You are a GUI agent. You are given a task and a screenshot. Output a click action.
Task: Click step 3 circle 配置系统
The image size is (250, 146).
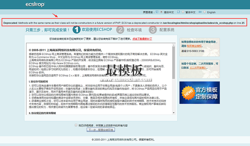[x=153, y=30]
